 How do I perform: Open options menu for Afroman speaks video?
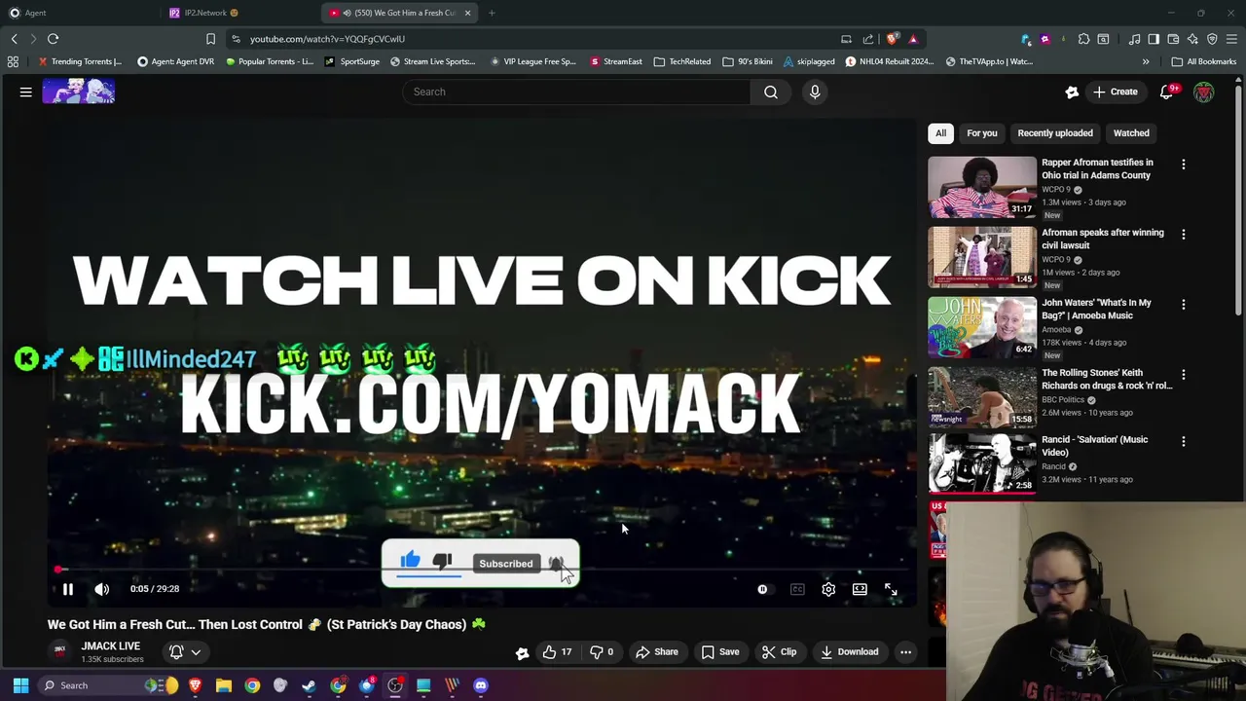[x=1184, y=235]
